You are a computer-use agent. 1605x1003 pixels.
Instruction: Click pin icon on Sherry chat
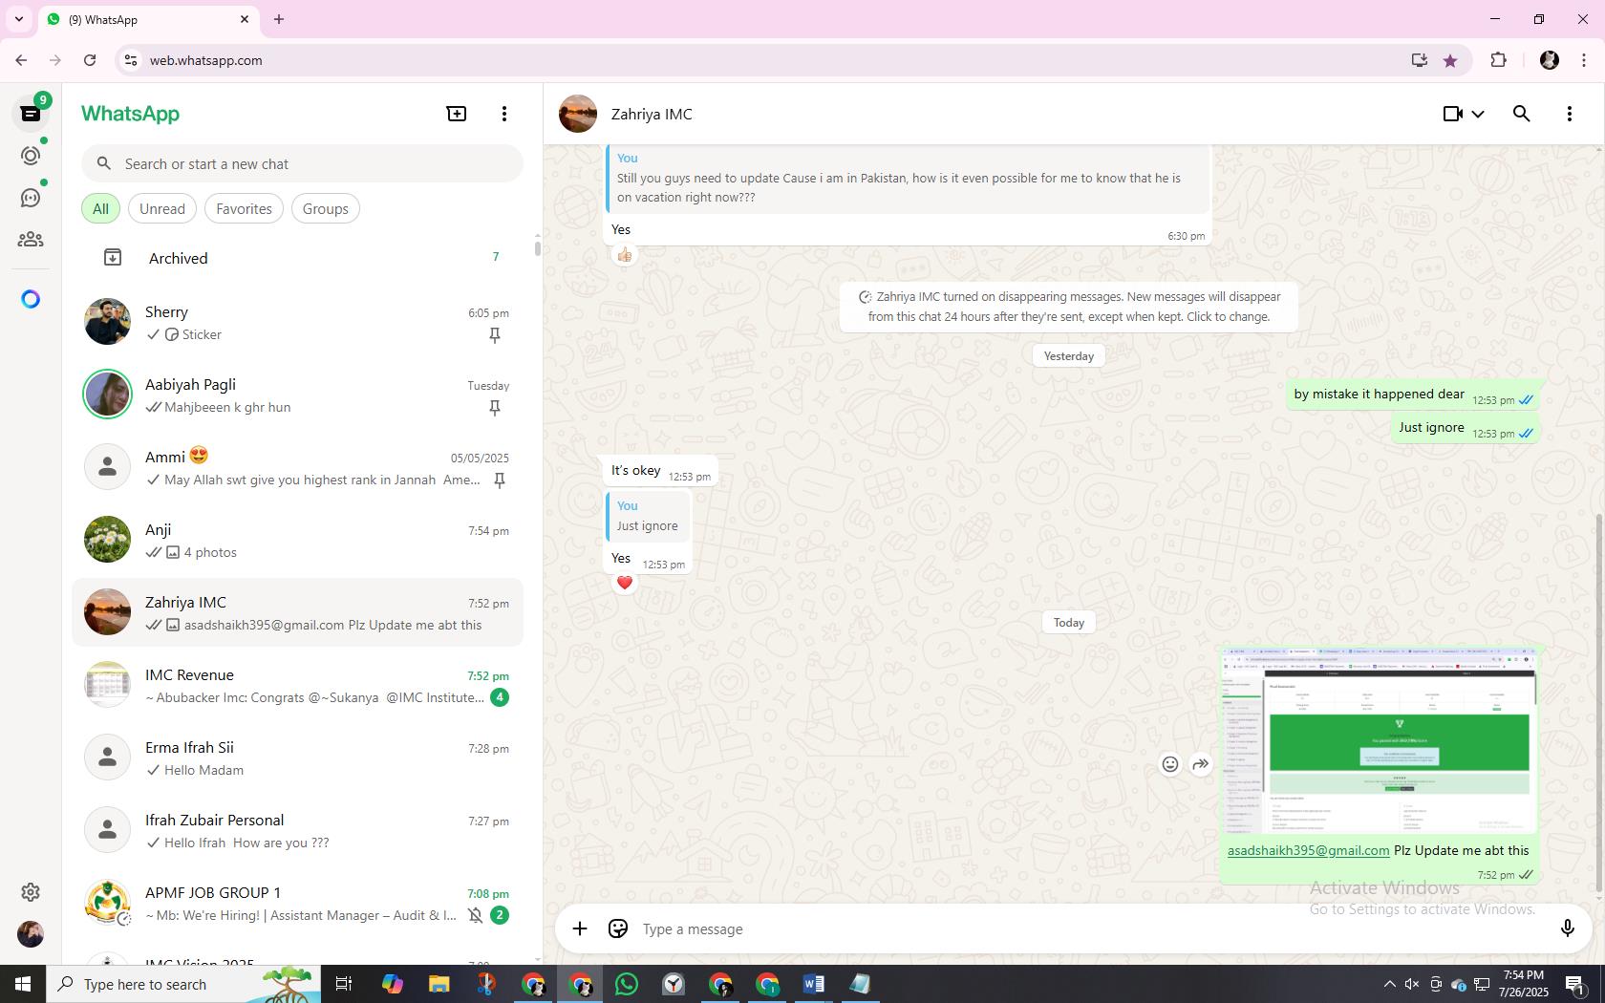tap(495, 335)
